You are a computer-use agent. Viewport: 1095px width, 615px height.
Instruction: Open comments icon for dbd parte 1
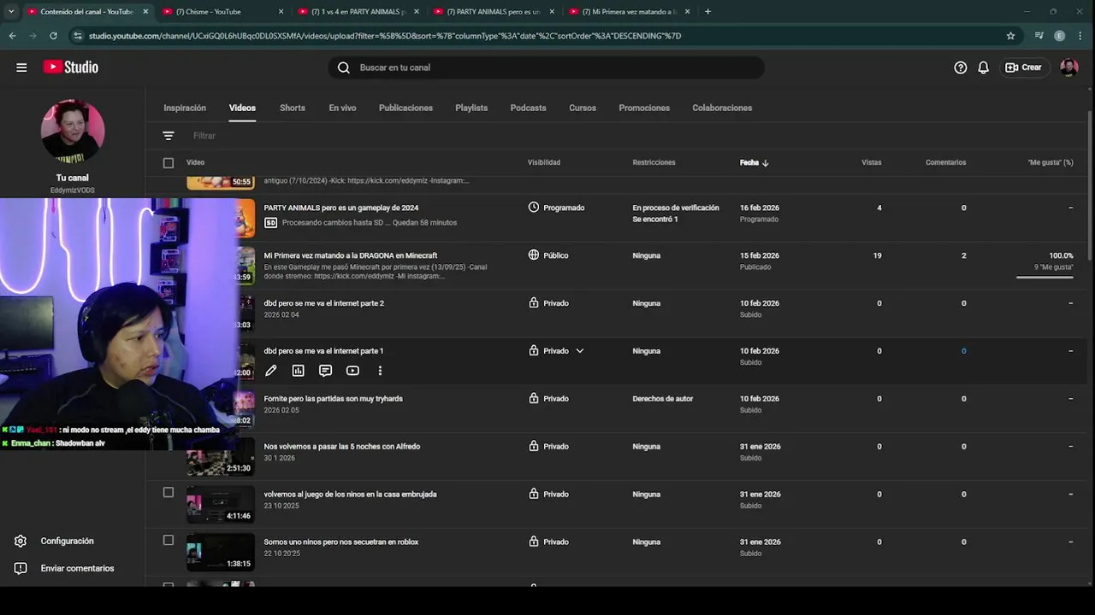pyautogui.click(x=325, y=371)
